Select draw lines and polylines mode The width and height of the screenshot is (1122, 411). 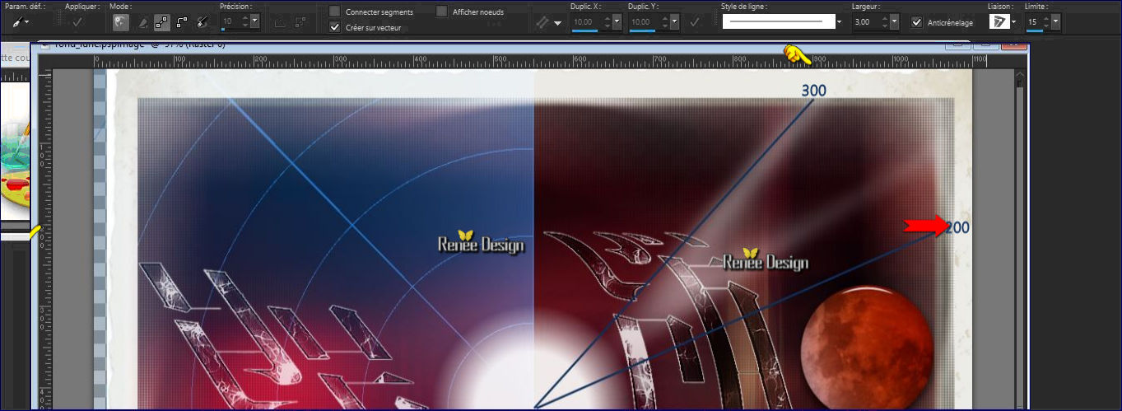tap(163, 22)
